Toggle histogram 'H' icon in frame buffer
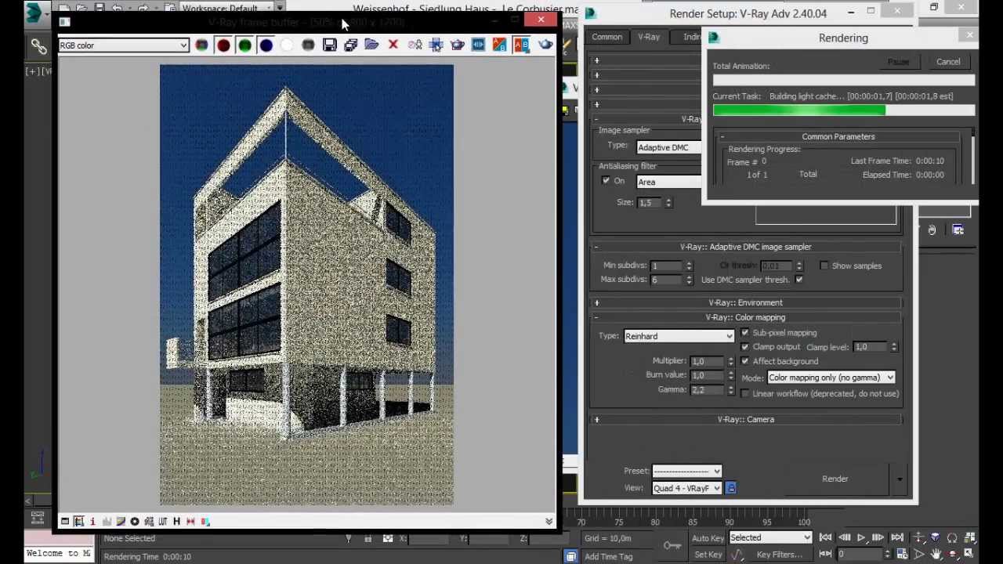The width and height of the screenshot is (1003, 564). [x=176, y=522]
